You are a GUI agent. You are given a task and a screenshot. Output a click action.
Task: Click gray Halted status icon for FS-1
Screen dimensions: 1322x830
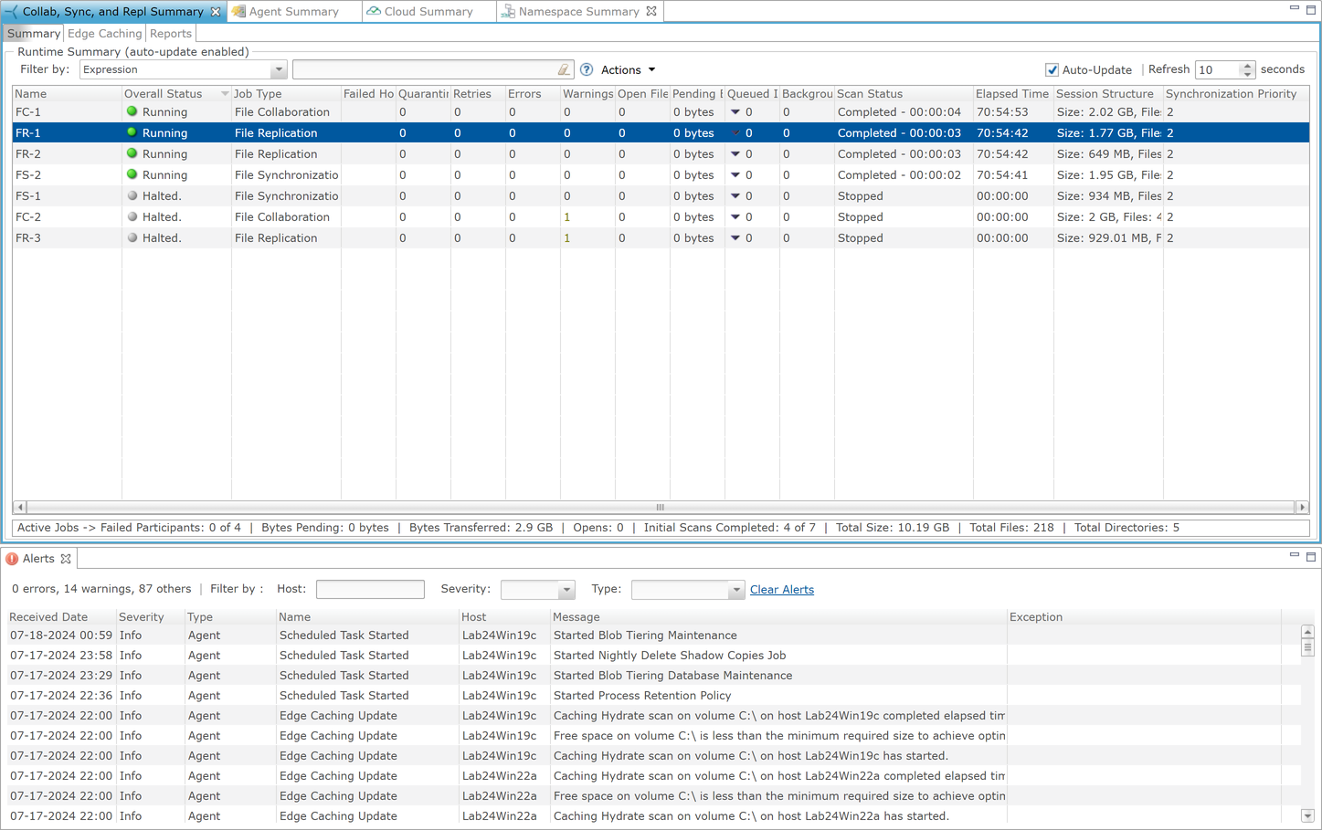(x=132, y=195)
